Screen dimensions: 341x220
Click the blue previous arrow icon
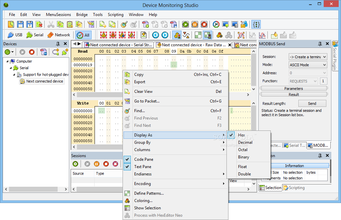[x=155, y=35]
